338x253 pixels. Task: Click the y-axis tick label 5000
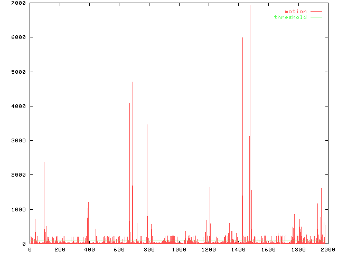click(x=18, y=72)
